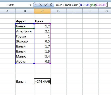Select column G header
111x95 pixels.
click(105, 11)
